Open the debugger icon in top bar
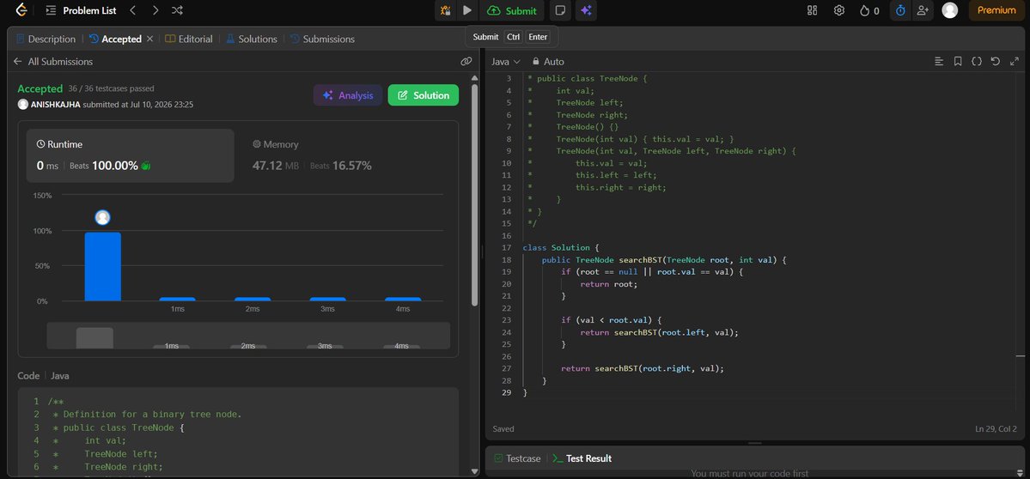The width and height of the screenshot is (1030, 479). pyautogui.click(x=445, y=10)
